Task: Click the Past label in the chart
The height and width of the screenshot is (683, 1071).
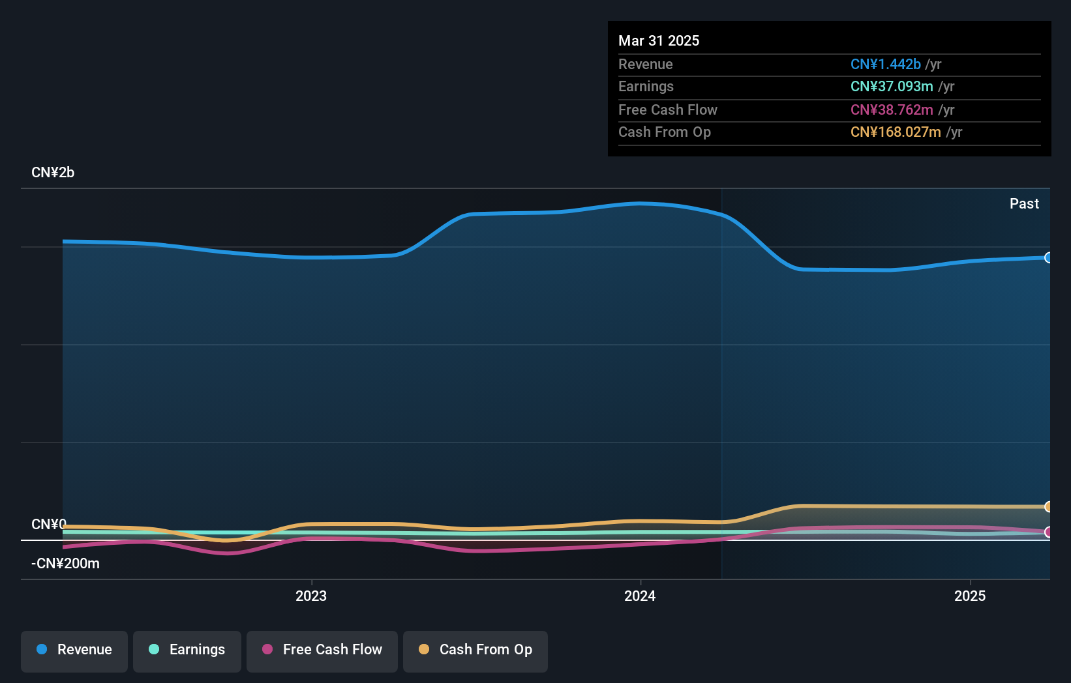Action: point(1024,204)
